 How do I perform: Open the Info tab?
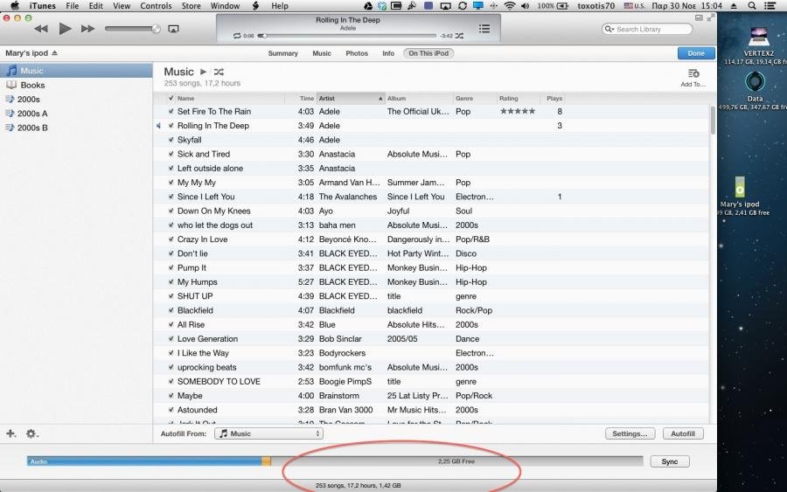point(388,53)
